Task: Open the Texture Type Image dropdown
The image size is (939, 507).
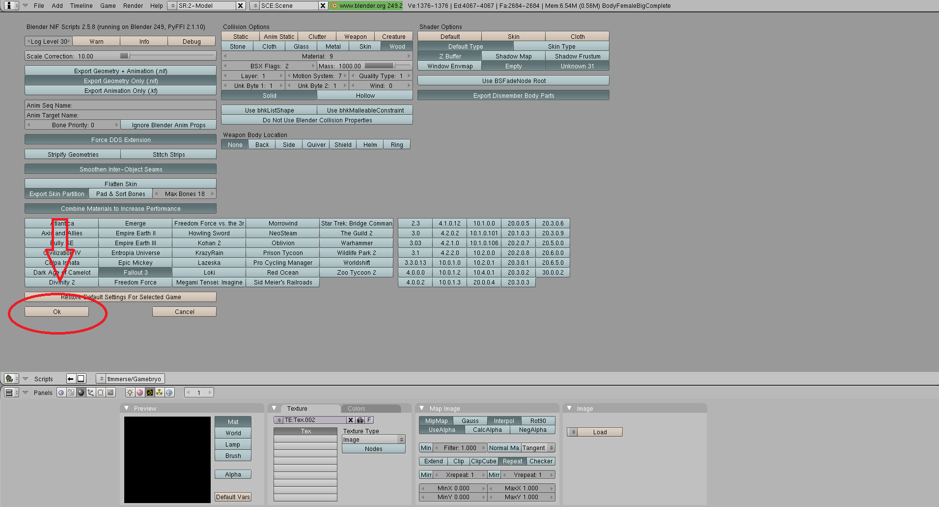Action: 373,439
